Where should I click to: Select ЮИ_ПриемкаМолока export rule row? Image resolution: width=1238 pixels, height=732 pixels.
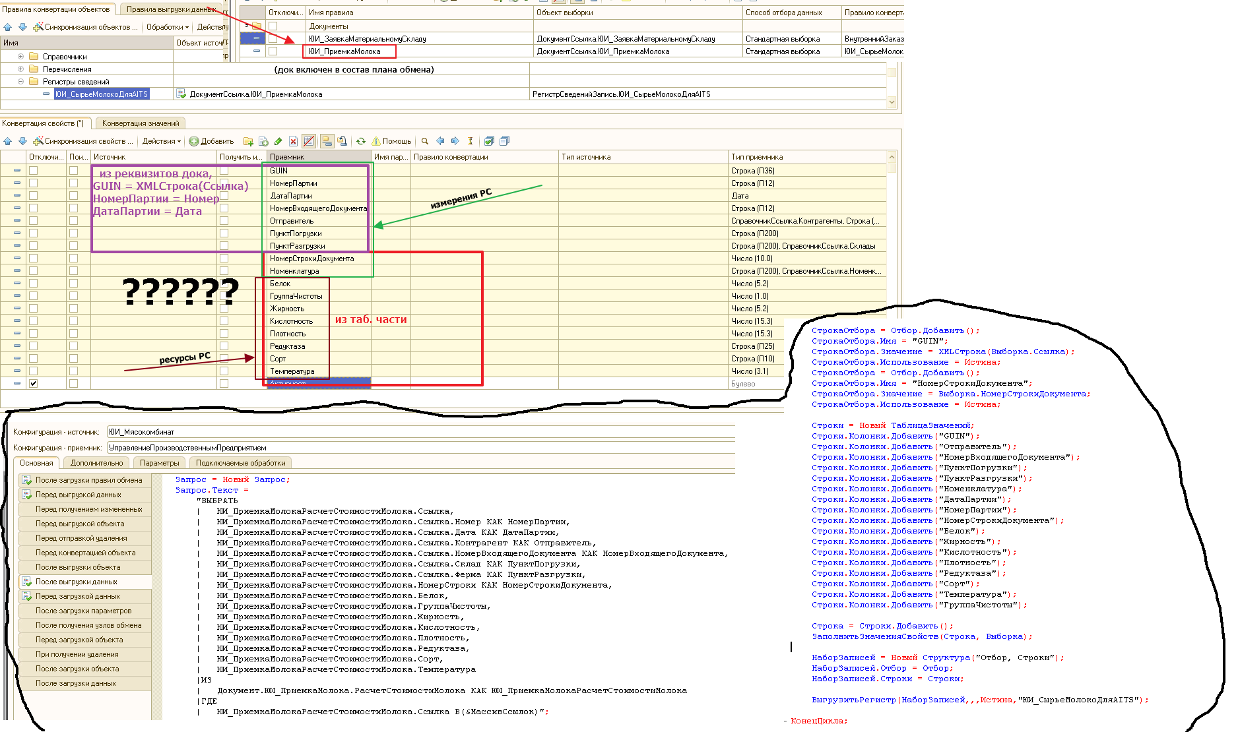click(x=571, y=51)
